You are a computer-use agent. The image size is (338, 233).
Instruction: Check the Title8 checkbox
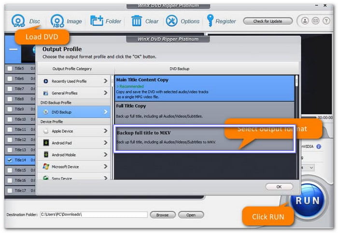point(10,99)
